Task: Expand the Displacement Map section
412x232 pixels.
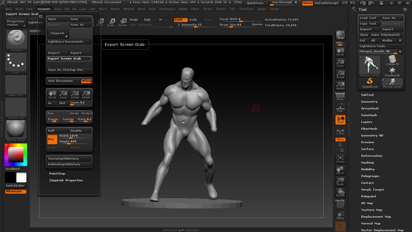Action: [x=376, y=217]
